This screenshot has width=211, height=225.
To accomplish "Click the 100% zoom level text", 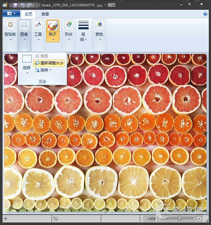I will point(152,219).
